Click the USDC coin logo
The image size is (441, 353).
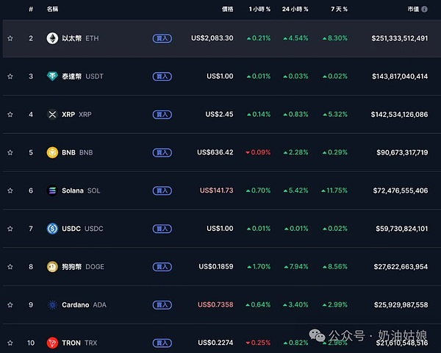52,229
